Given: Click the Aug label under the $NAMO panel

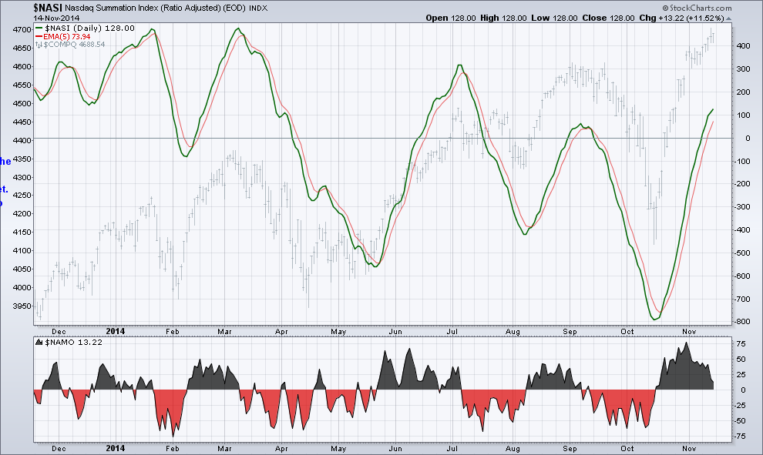Looking at the screenshot, I should tap(513, 449).
